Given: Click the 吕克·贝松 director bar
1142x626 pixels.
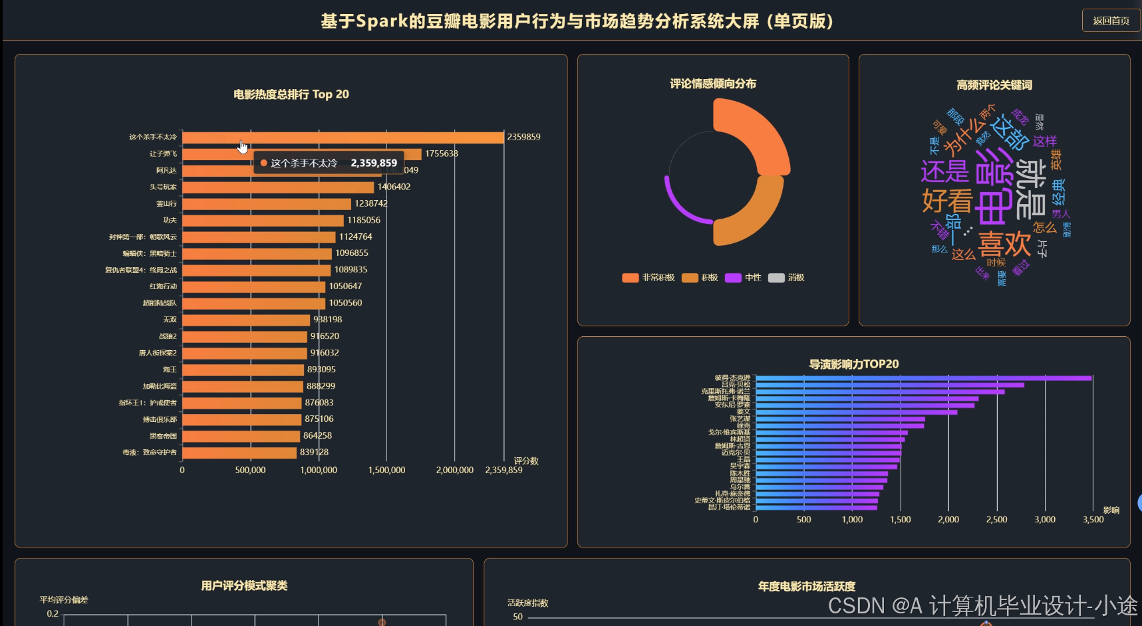Looking at the screenshot, I should click(890, 385).
